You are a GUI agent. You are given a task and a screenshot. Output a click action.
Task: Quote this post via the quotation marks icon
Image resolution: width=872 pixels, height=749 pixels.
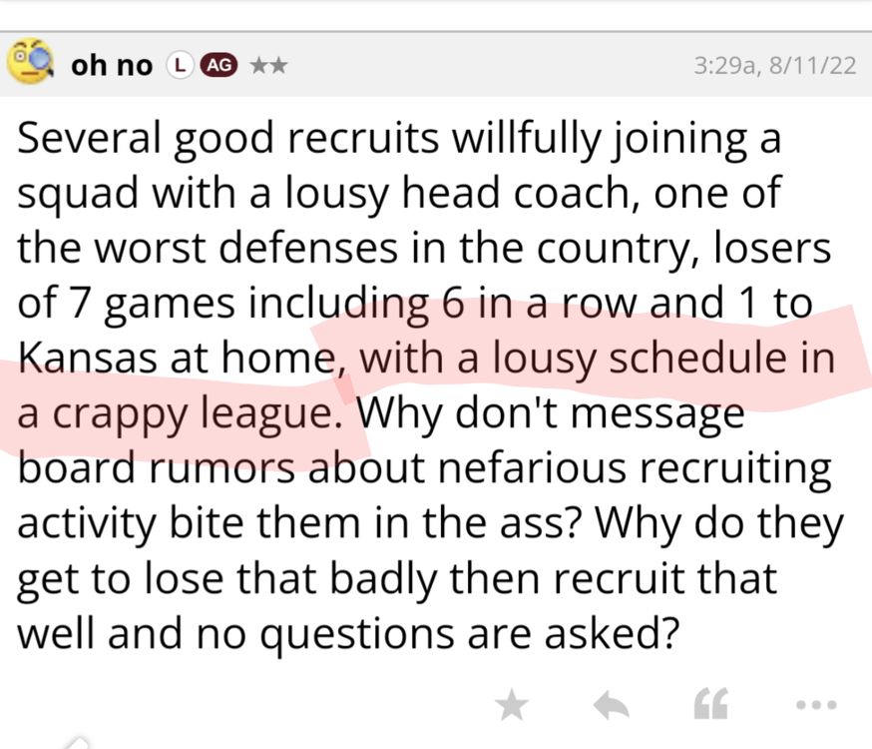[x=712, y=705]
